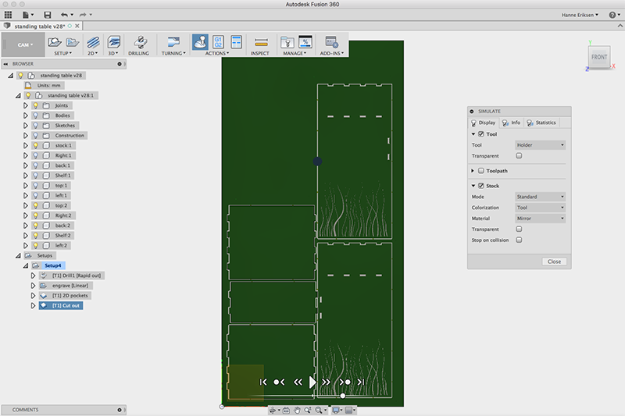This screenshot has width=625, height=416.
Task: Expand the engrave [Linear] operation
Action: 33,286
